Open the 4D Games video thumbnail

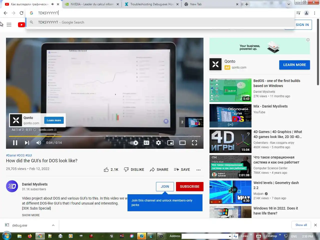230,141
